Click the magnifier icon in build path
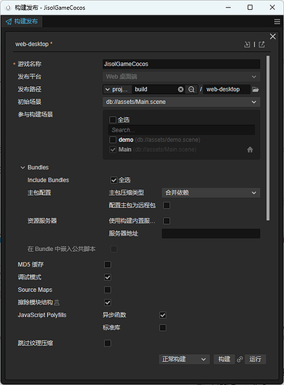The height and width of the screenshot is (385, 284). pos(192,89)
